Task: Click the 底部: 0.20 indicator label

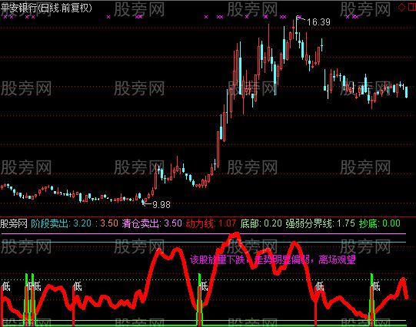Action: point(261,223)
